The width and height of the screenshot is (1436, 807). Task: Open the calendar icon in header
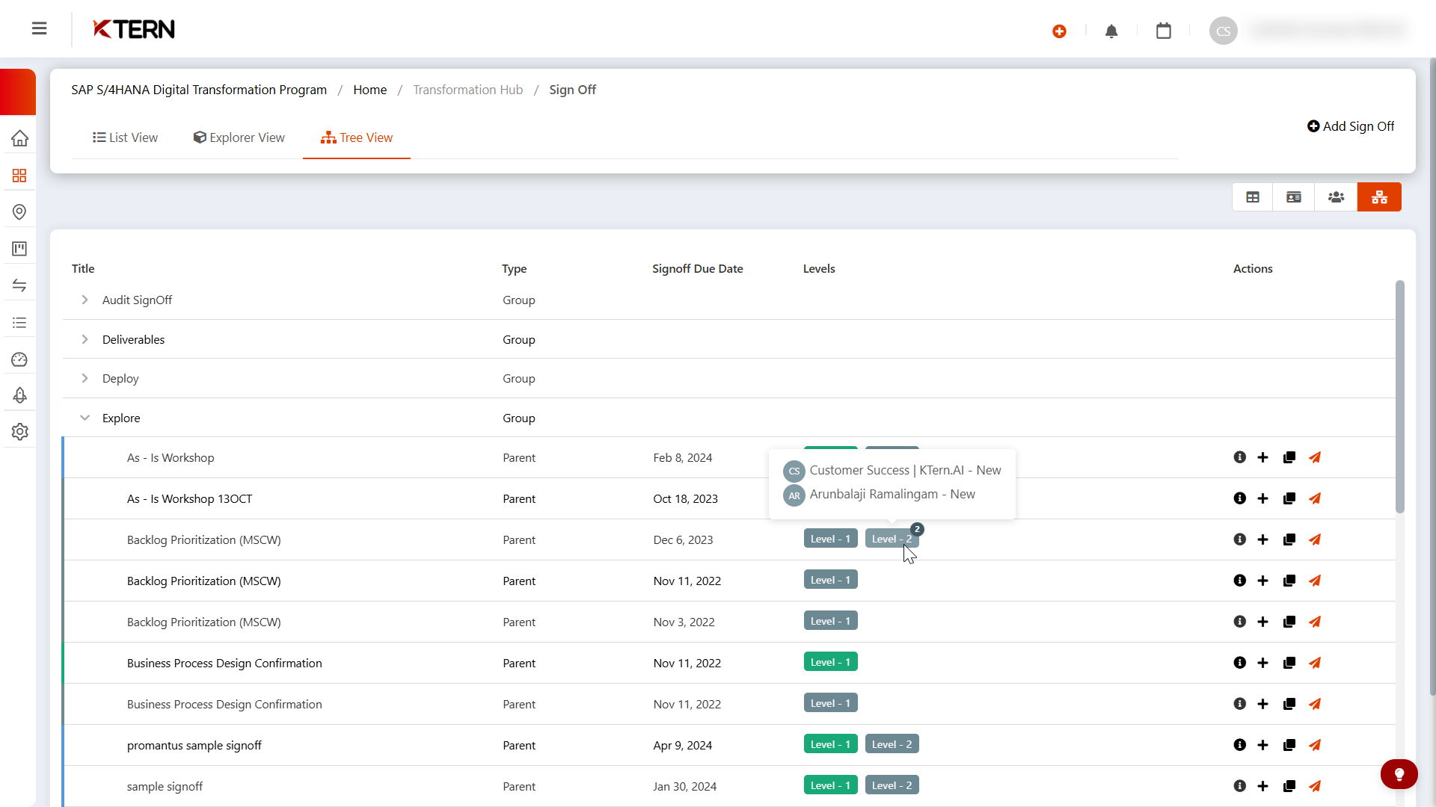click(x=1164, y=31)
